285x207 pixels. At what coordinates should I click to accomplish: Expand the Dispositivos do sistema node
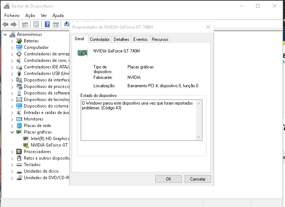[x=12, y=106]
